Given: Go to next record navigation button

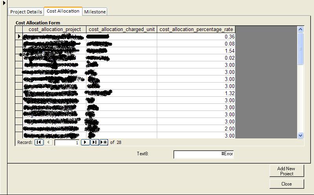Looking at the screenshot, I should [x=85, y=142].
